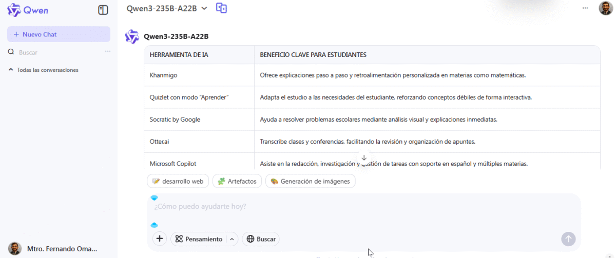Image resolution: width=616 pixels, height=258 pixels.
Task: Toggle the Pensamiento thinking mode
Action: click(199, 239)
